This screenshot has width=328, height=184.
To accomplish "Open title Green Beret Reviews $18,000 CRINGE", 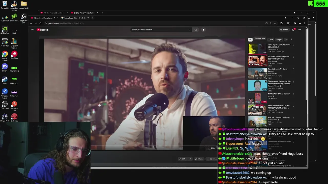I will [x=279, y=107].
